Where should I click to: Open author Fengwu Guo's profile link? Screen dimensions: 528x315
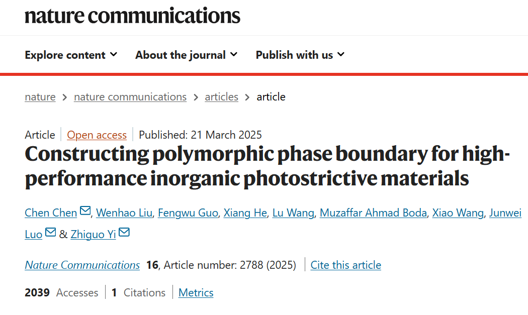click(x=188, y=213)
